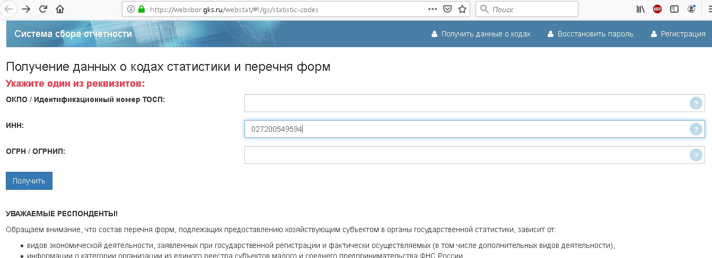Focus the ОКПО identification number field

pyautogui.click(x=474, y=103)
